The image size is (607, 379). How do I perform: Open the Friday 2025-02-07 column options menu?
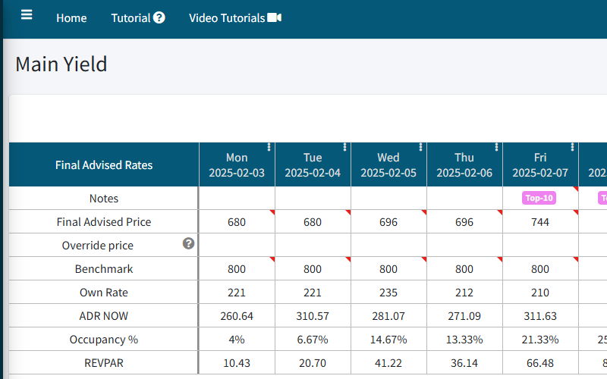[573, 147]
